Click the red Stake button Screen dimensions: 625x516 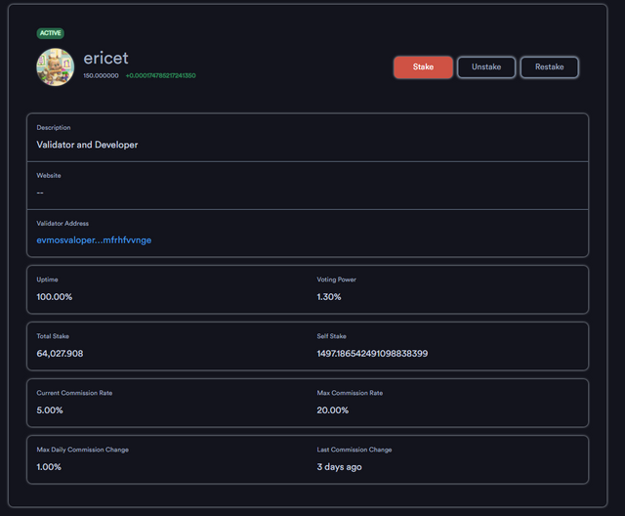pyautogui.click(x=423, y=67)
